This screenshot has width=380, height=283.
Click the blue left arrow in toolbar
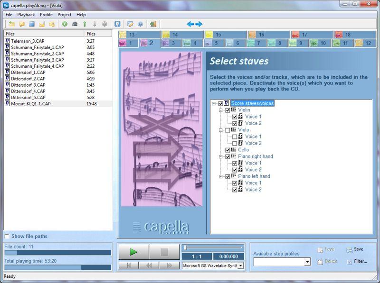point(190,24)
